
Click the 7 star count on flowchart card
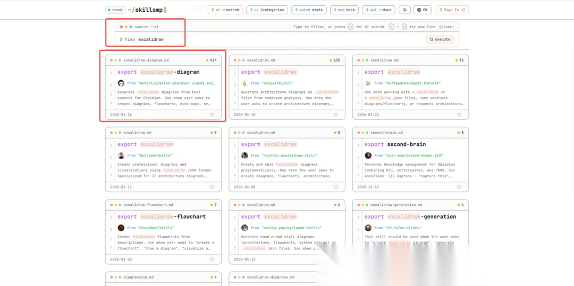213,205
